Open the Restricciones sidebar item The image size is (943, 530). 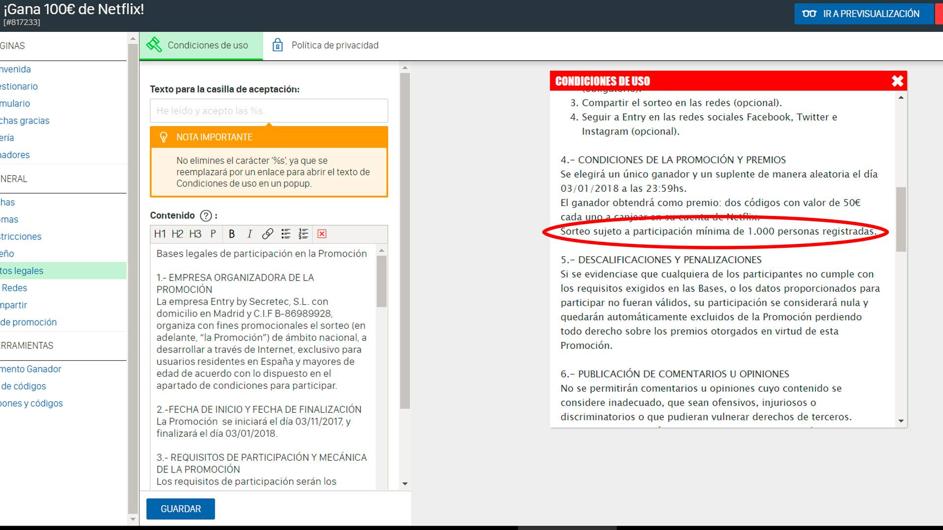pyautogui.click(x=21, y=237)
